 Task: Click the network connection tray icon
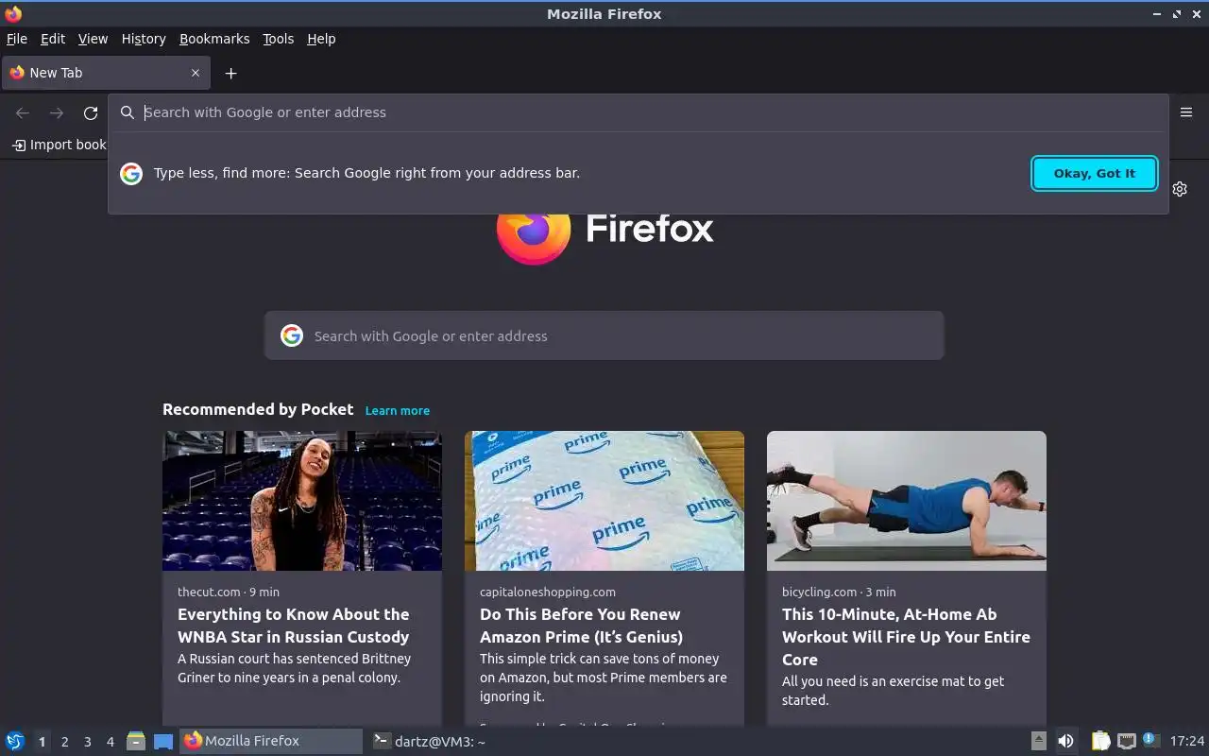click(x=1126, y=742)
